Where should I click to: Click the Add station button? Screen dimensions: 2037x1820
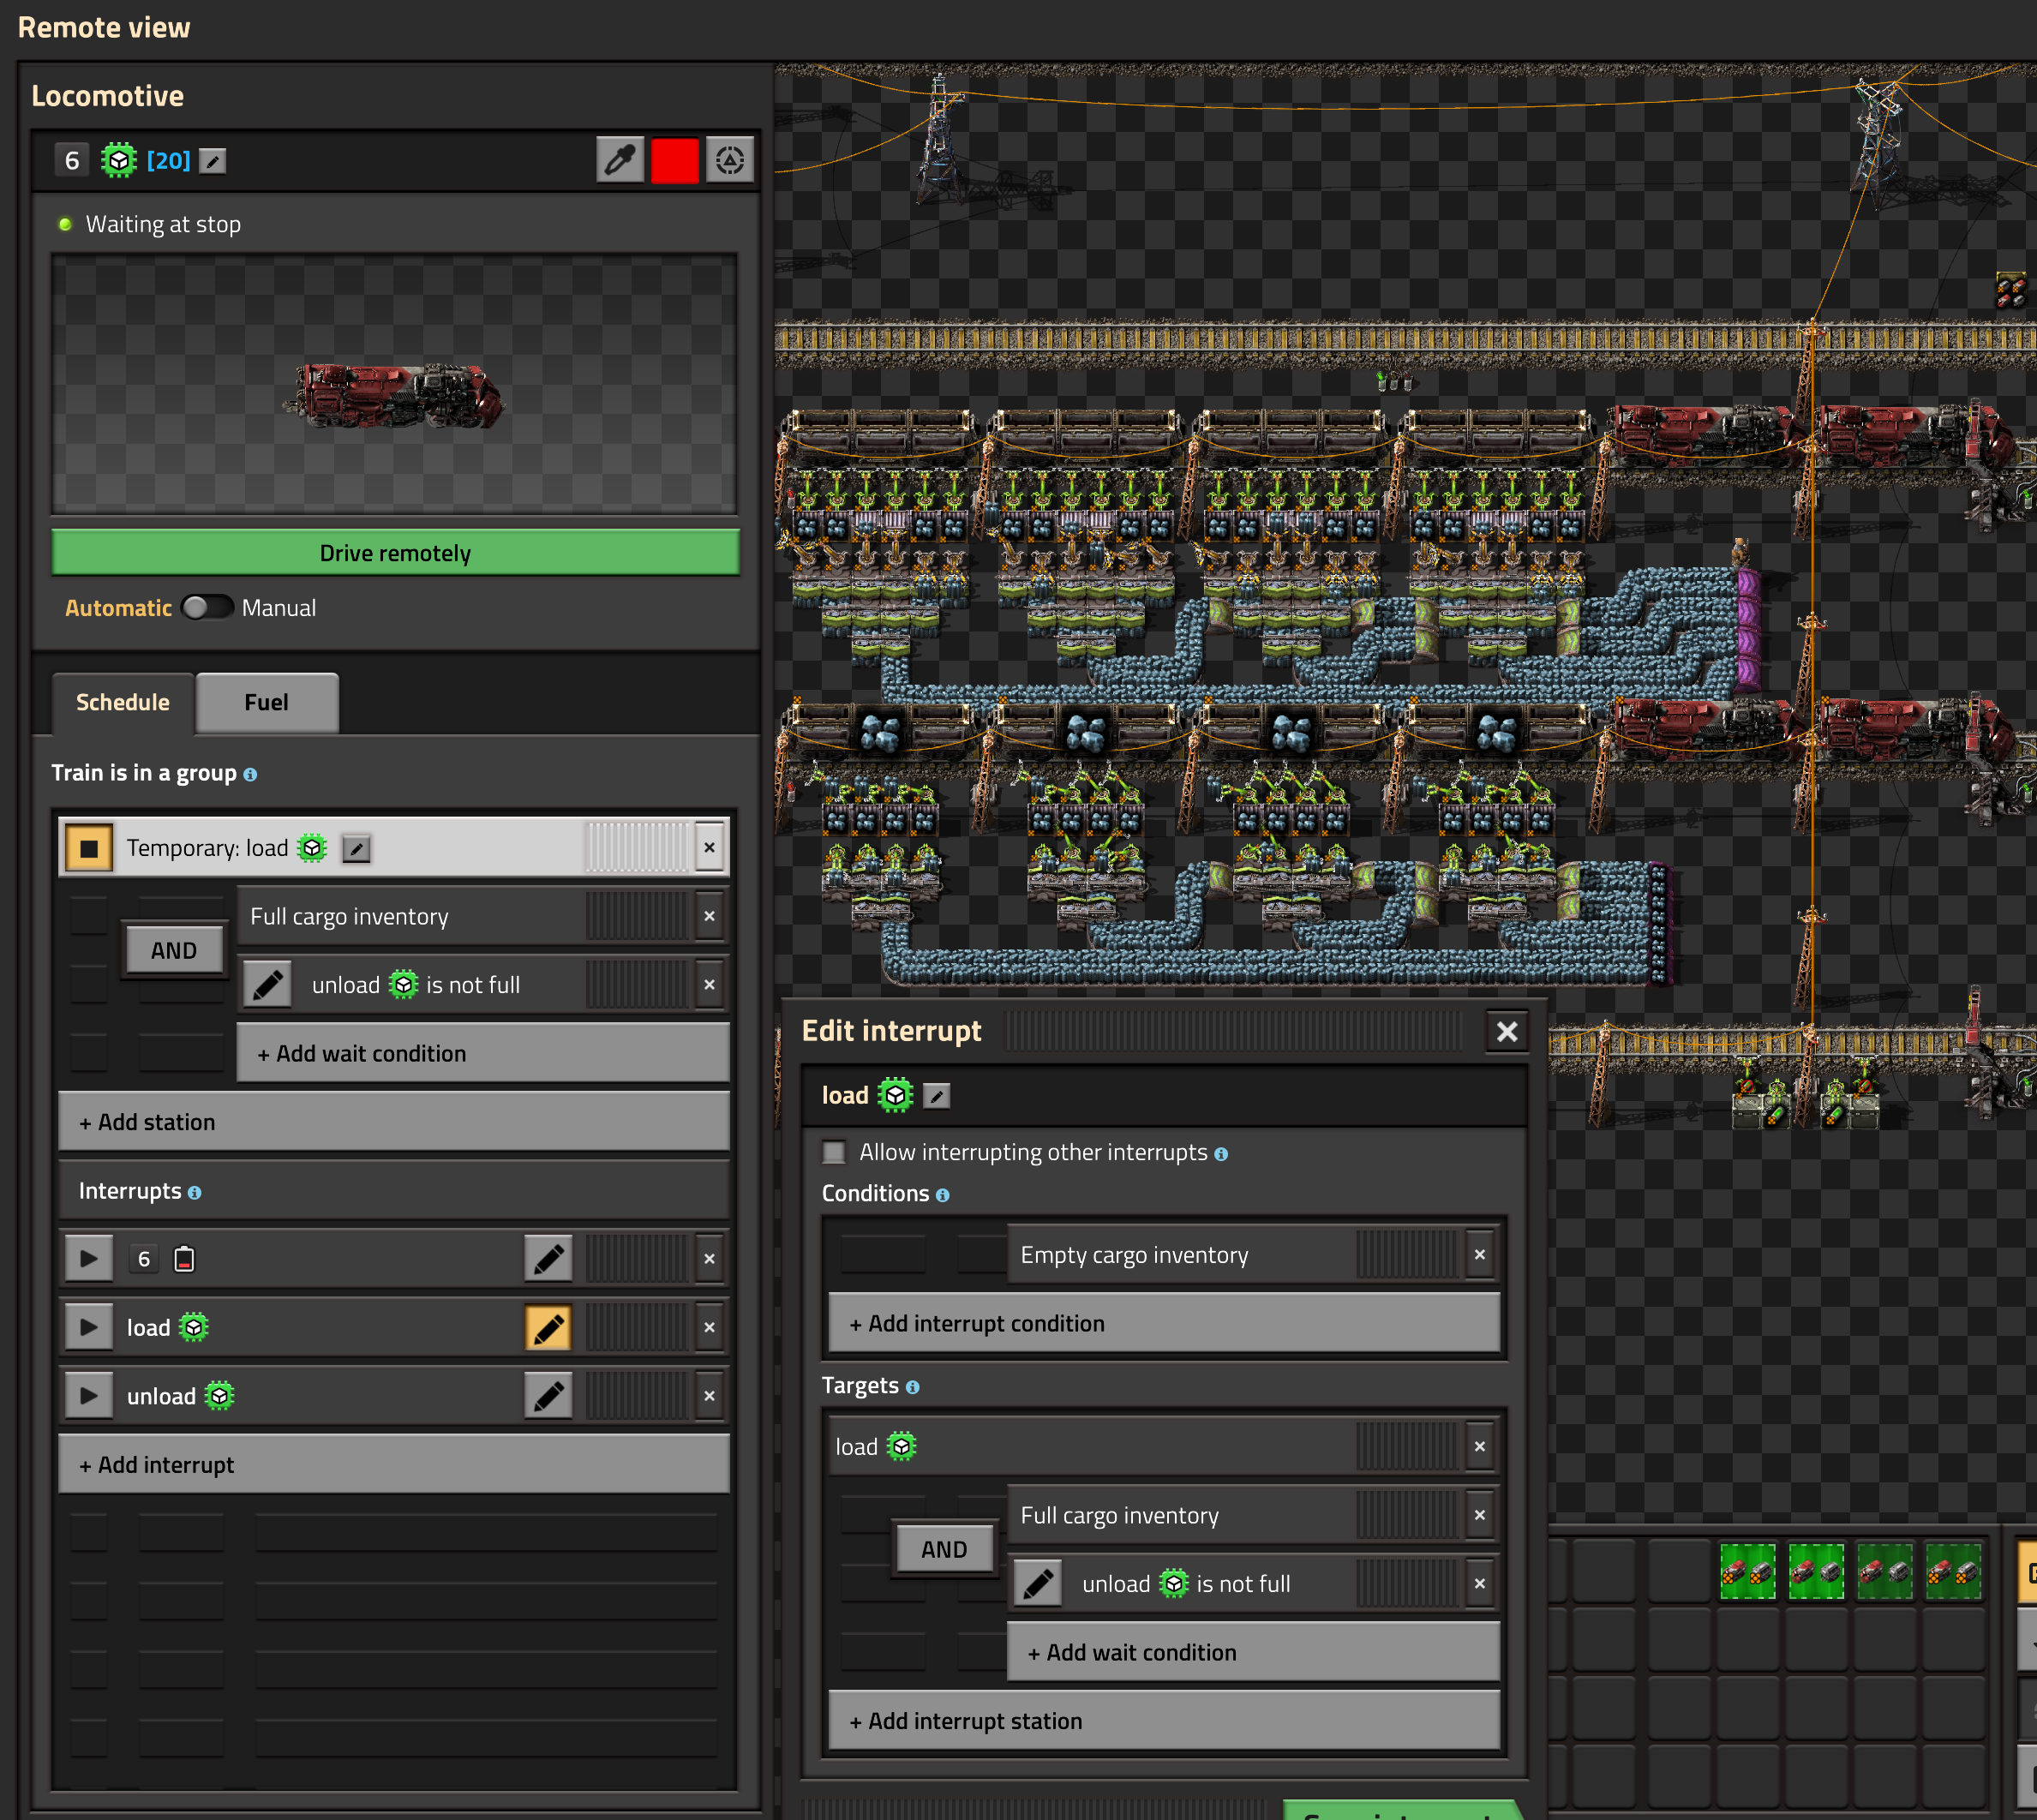pyautogui.click(x=394, y=1122)
